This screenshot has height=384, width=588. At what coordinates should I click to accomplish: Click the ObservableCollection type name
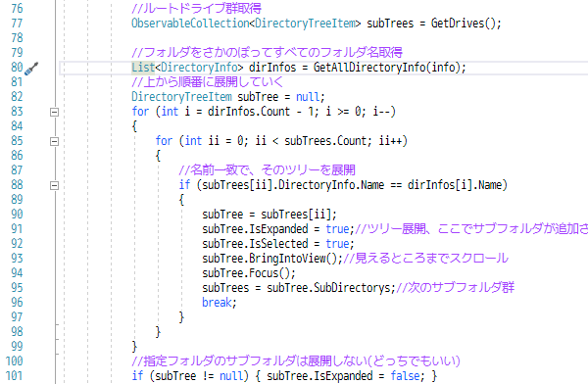[190, 24]
